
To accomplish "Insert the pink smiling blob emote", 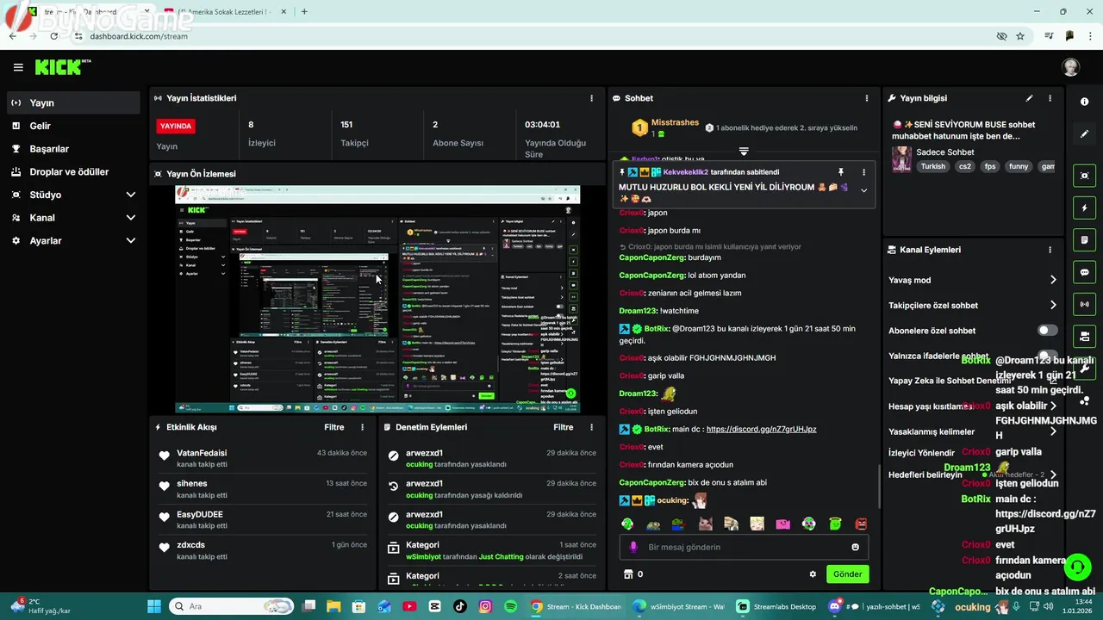I will pos(782,524).
